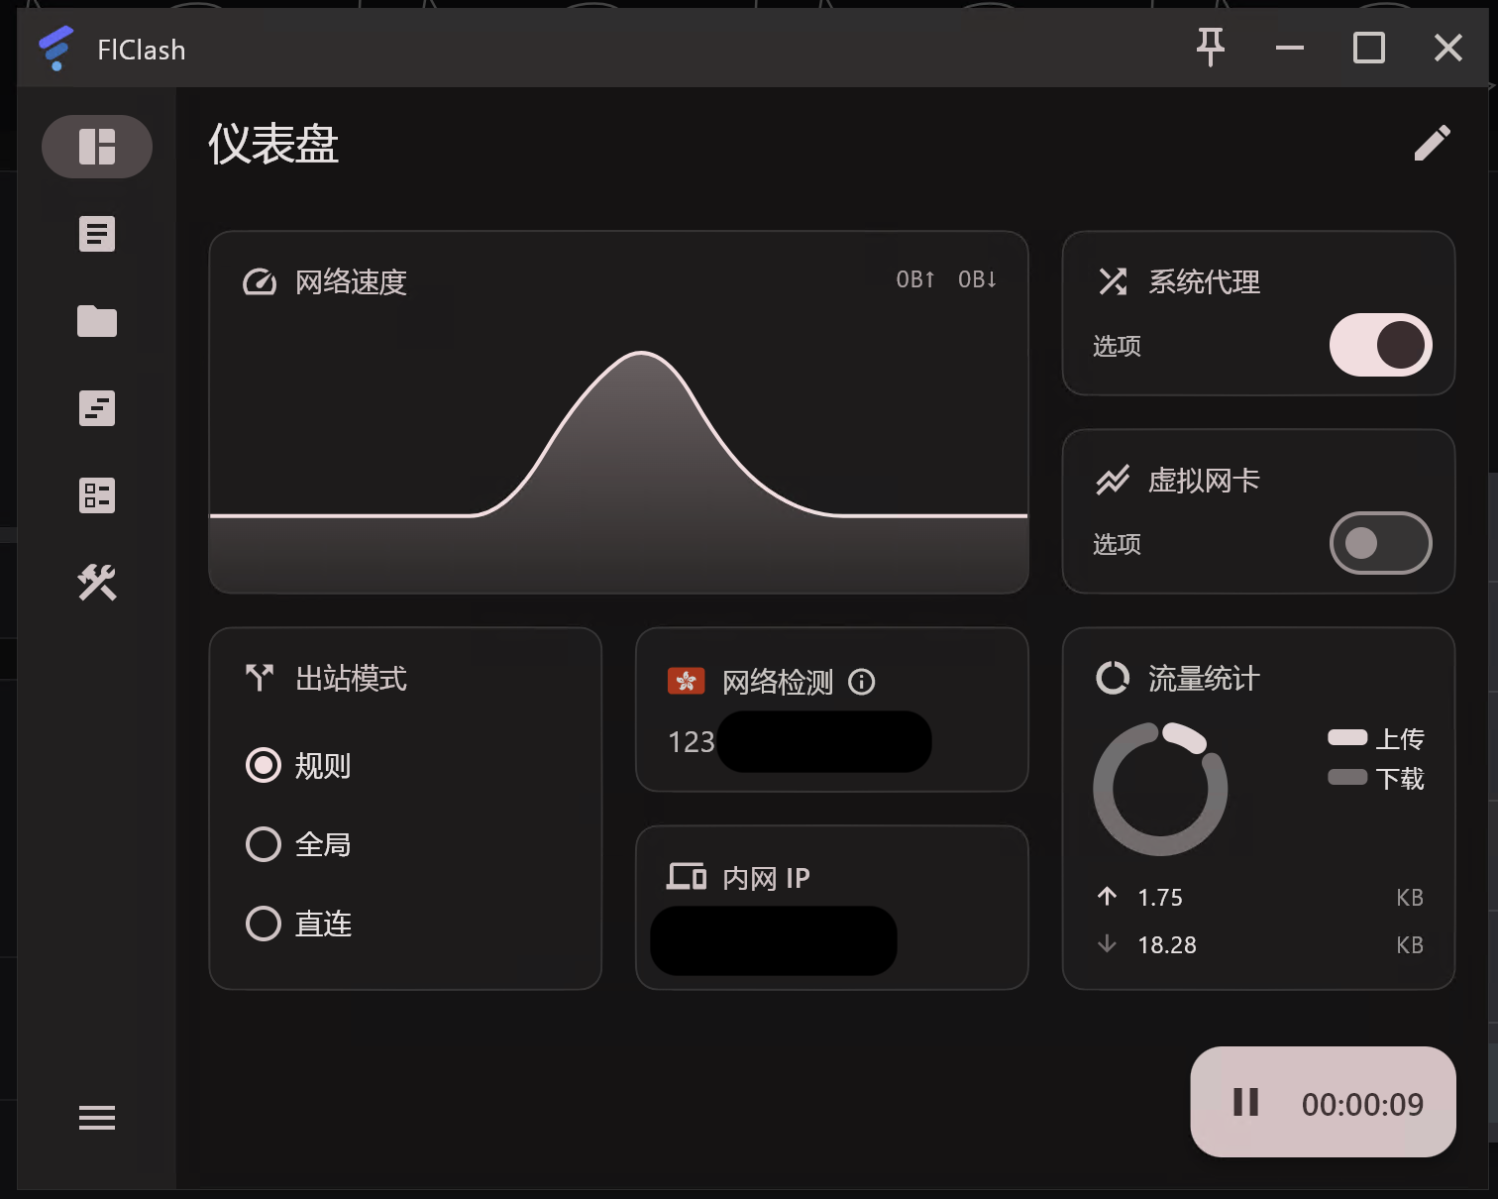Click the 虚拟网卡 card icon
The height and width of the screenshot is (1199, 1498).
pos(1113,481)
